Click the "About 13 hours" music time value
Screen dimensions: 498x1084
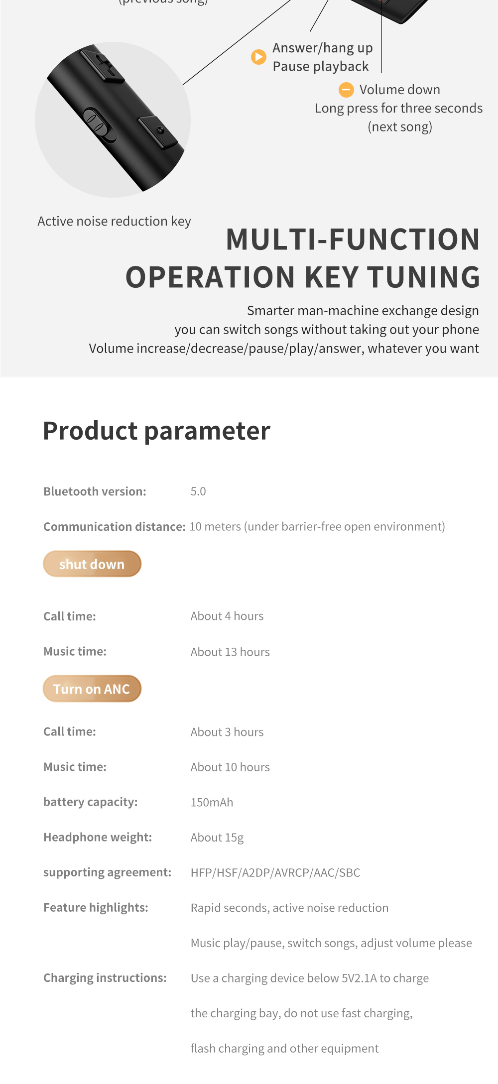230,652
